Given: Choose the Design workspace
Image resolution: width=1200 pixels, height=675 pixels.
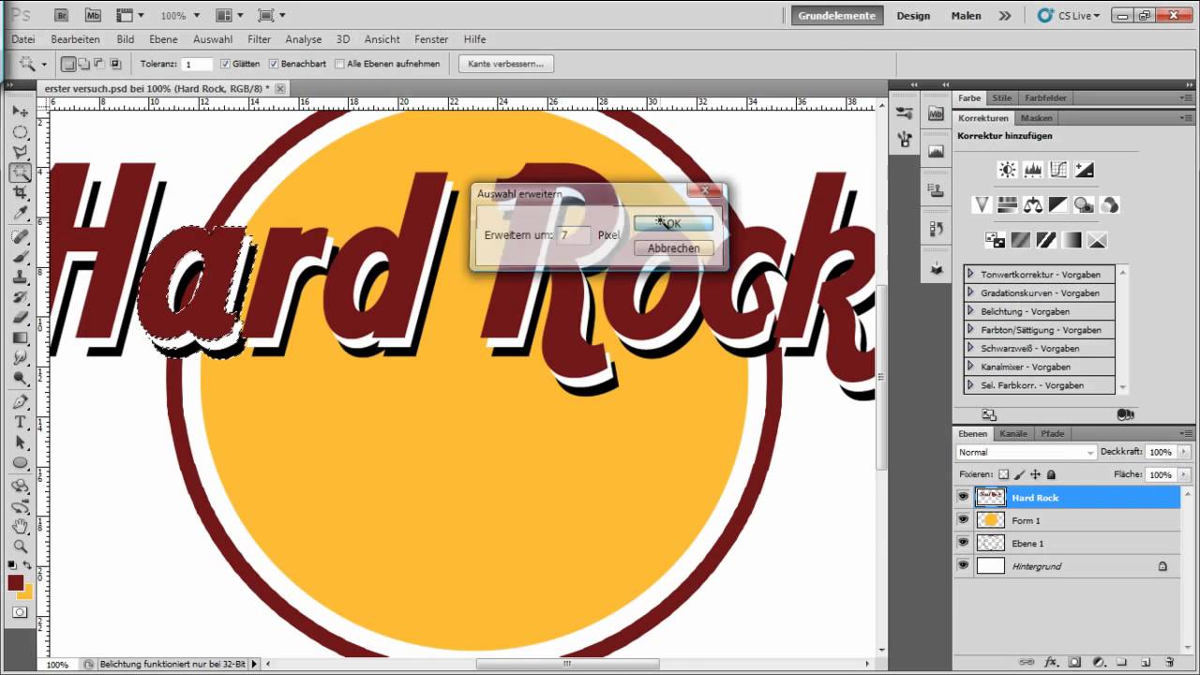Looking at the screenshot, I should [913, 15].
